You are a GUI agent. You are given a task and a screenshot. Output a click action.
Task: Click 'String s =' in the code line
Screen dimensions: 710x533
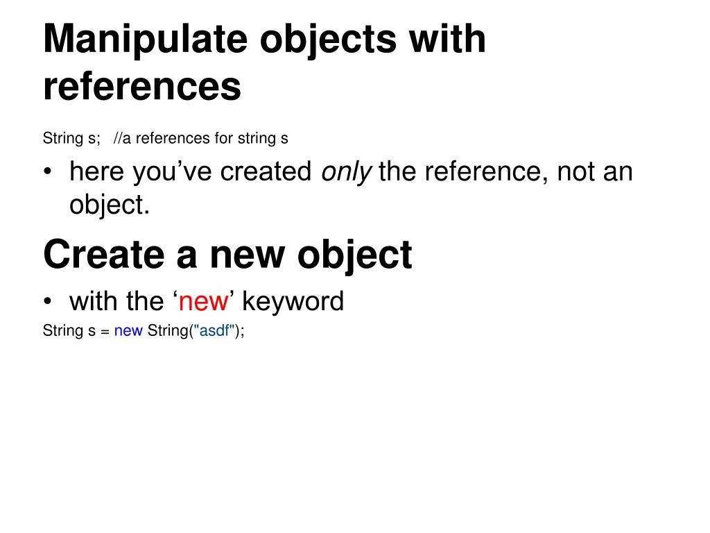click(x=76, y=331)
